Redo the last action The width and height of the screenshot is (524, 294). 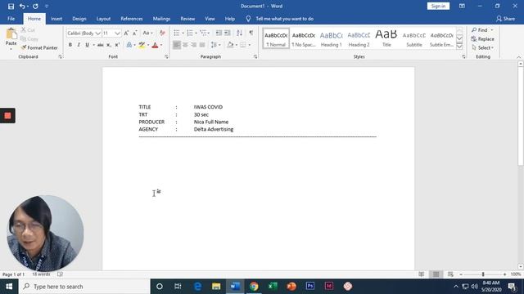(x=35, y=6)
